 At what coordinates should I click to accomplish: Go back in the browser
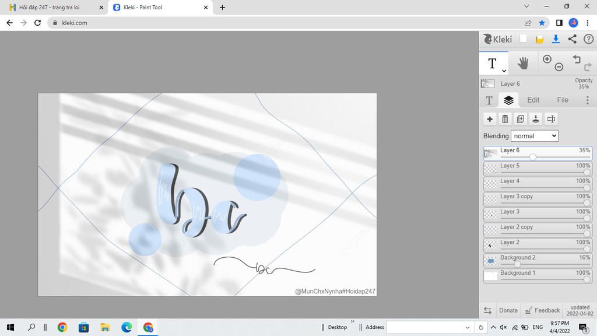(9, 23)
